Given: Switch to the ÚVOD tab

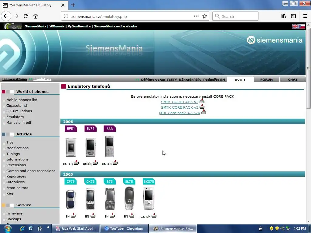Looking at the screenshot, I should click(240, 80).
